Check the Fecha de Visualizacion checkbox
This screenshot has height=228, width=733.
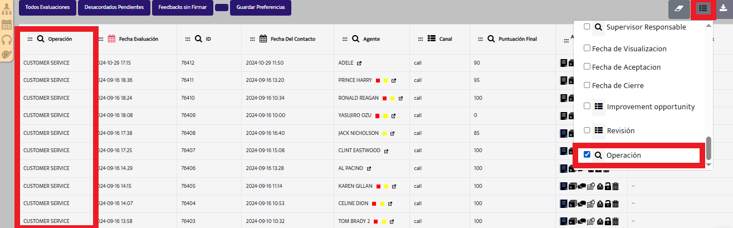[x=587, y=48]
